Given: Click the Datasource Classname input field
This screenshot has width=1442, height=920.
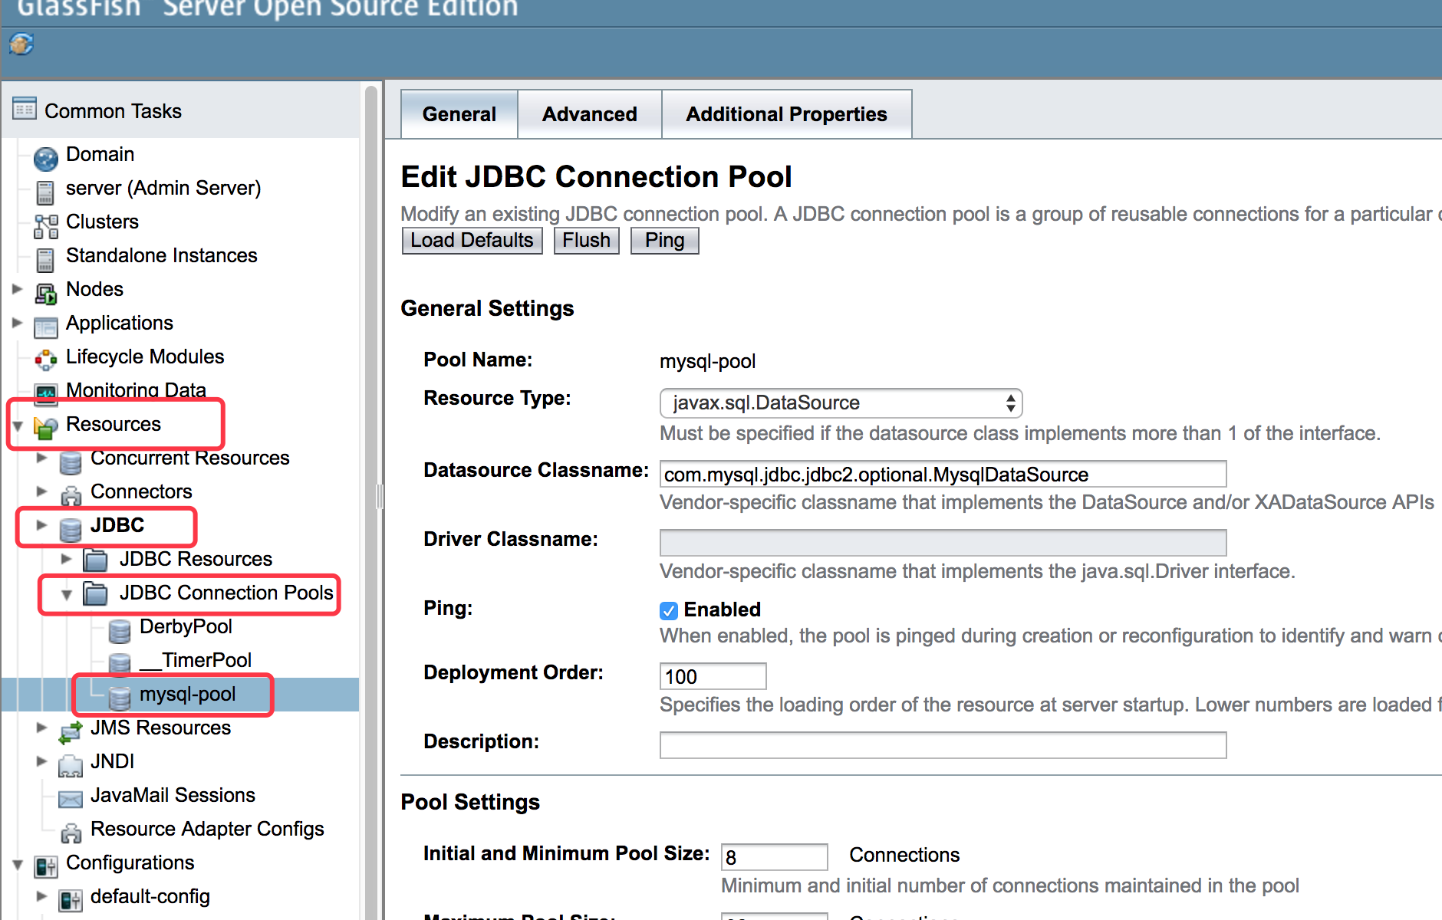Looking at the screenshot, I should pos(943,474).
